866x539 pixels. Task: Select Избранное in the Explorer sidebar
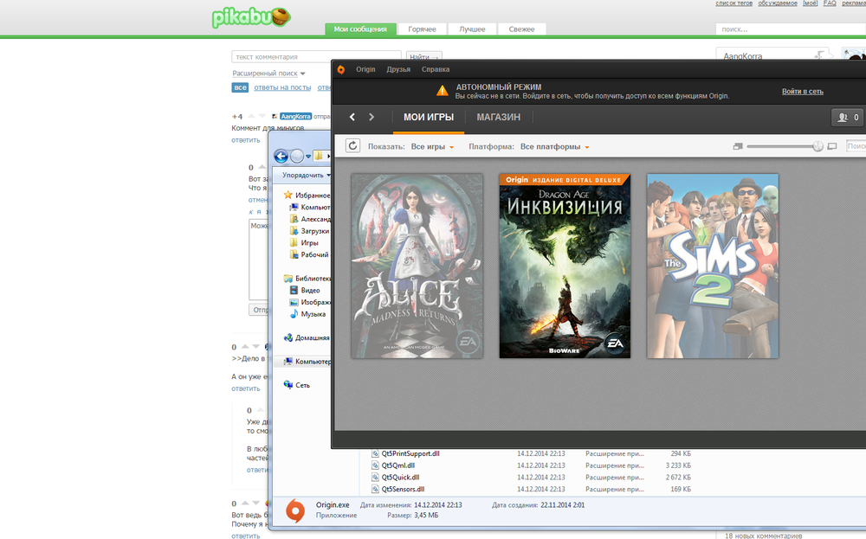pos(312,196)
